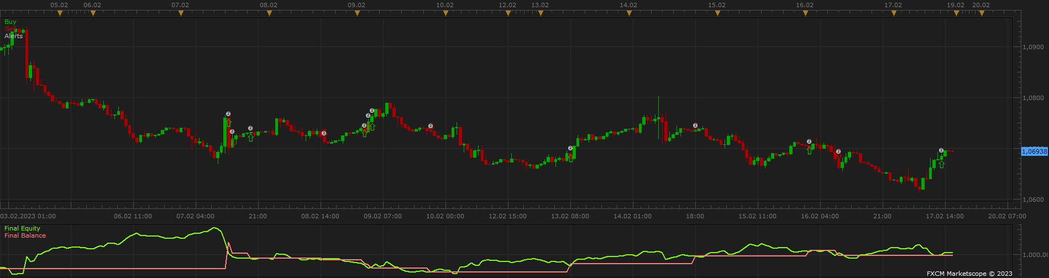Select the Final Balance legend label
Viewport: 1049px width, 278px height.
point(25,235)
